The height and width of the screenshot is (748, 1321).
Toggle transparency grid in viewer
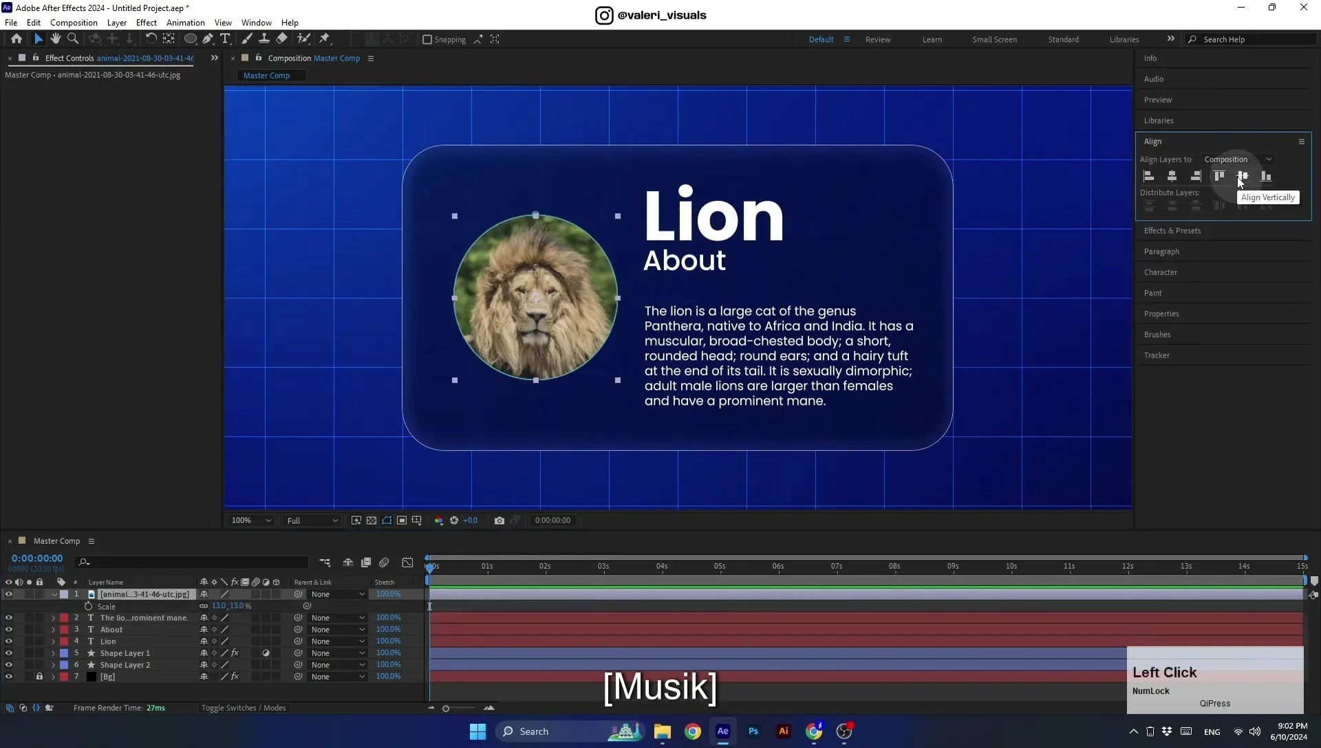pos(372,520)
